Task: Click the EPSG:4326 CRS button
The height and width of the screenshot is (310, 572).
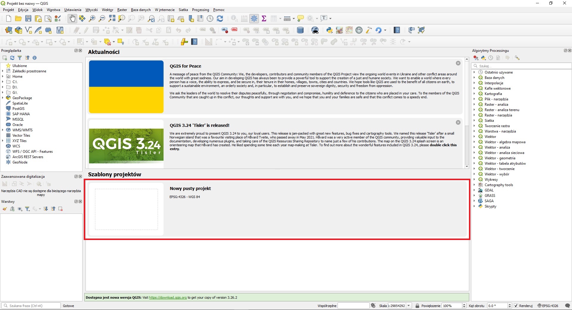Action: click(x=548, y=306)
